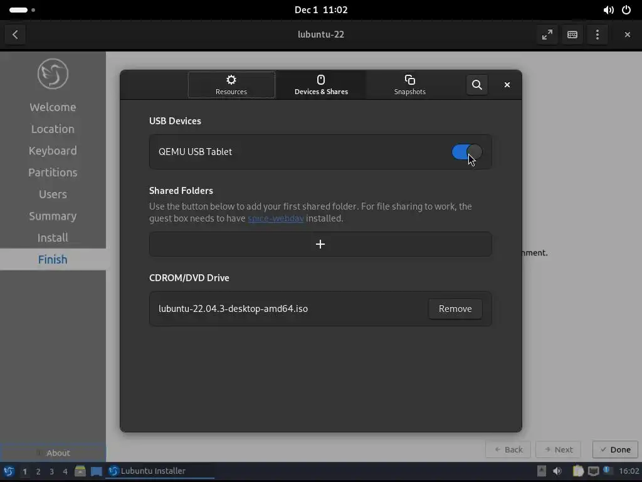
Task: Open the GNOME top bar volume icon
Action: [x=608, y=10]
